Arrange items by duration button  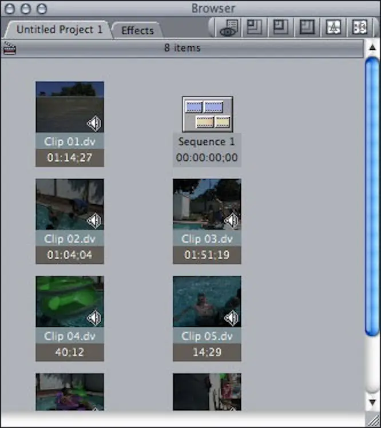pyautogui.click(x=359, y=27)
